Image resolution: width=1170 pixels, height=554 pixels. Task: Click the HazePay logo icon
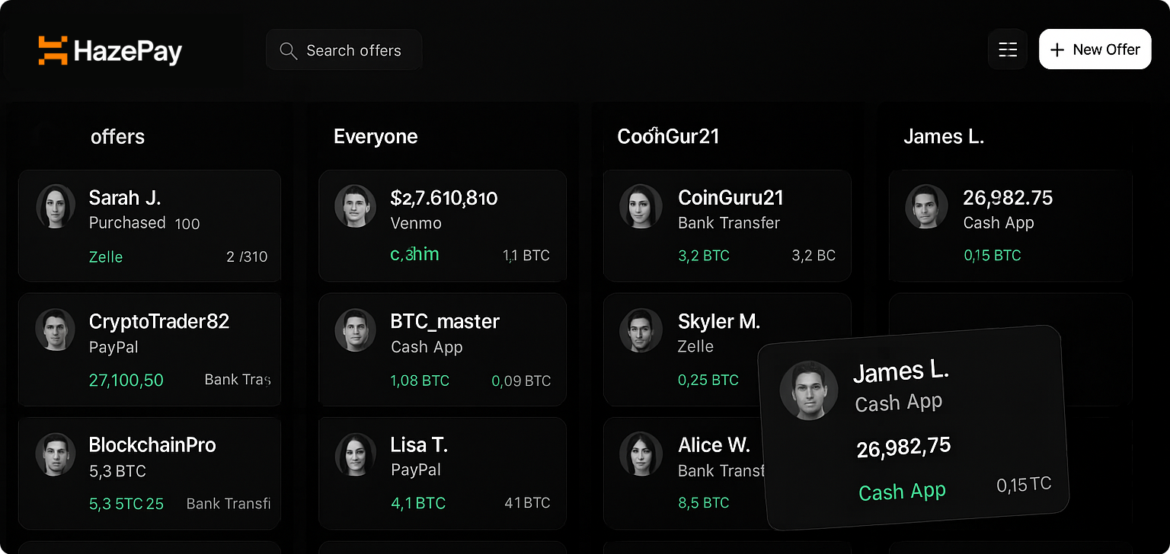[53, 50]
